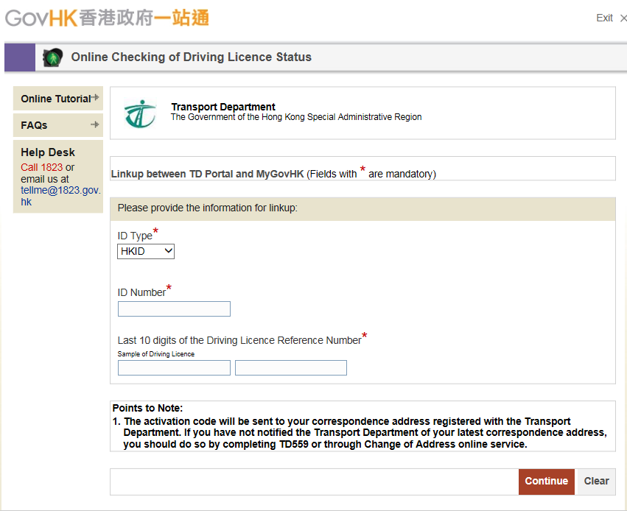The image size is (627, 511).
Task: Click the 'Points to Note:' heading
Action: click(x=147, y=408)
